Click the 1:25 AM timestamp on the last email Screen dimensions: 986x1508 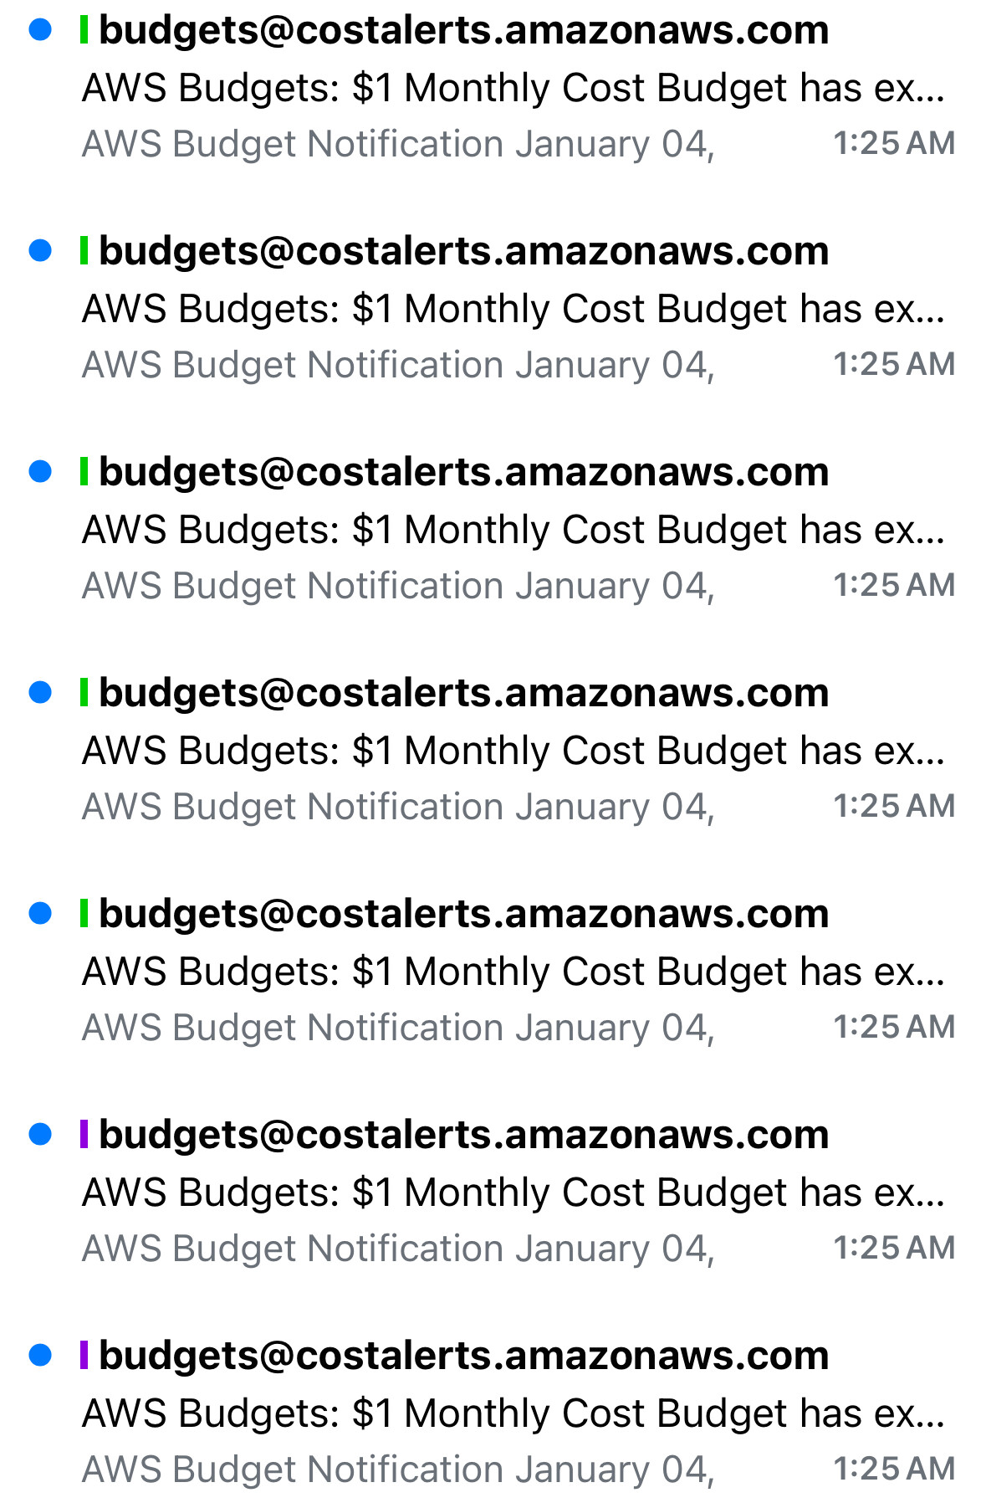[x=893, y=1469]
